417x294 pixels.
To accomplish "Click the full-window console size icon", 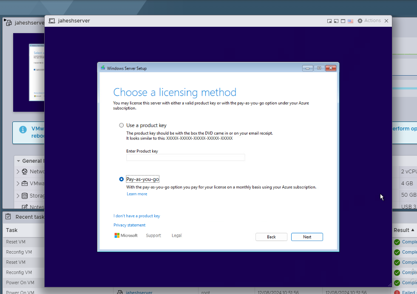I will pyautogui.click(x=343, y=21).
